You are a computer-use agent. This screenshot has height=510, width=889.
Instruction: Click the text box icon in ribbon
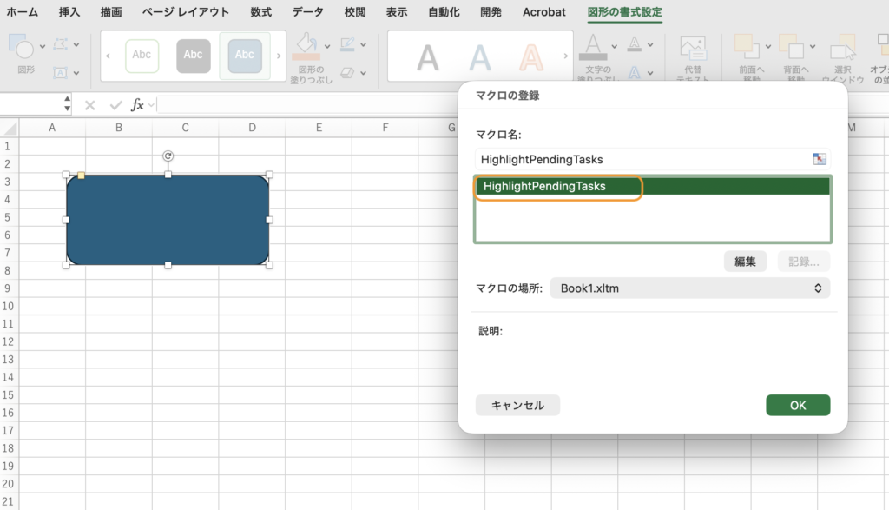[x=60, y=73]
